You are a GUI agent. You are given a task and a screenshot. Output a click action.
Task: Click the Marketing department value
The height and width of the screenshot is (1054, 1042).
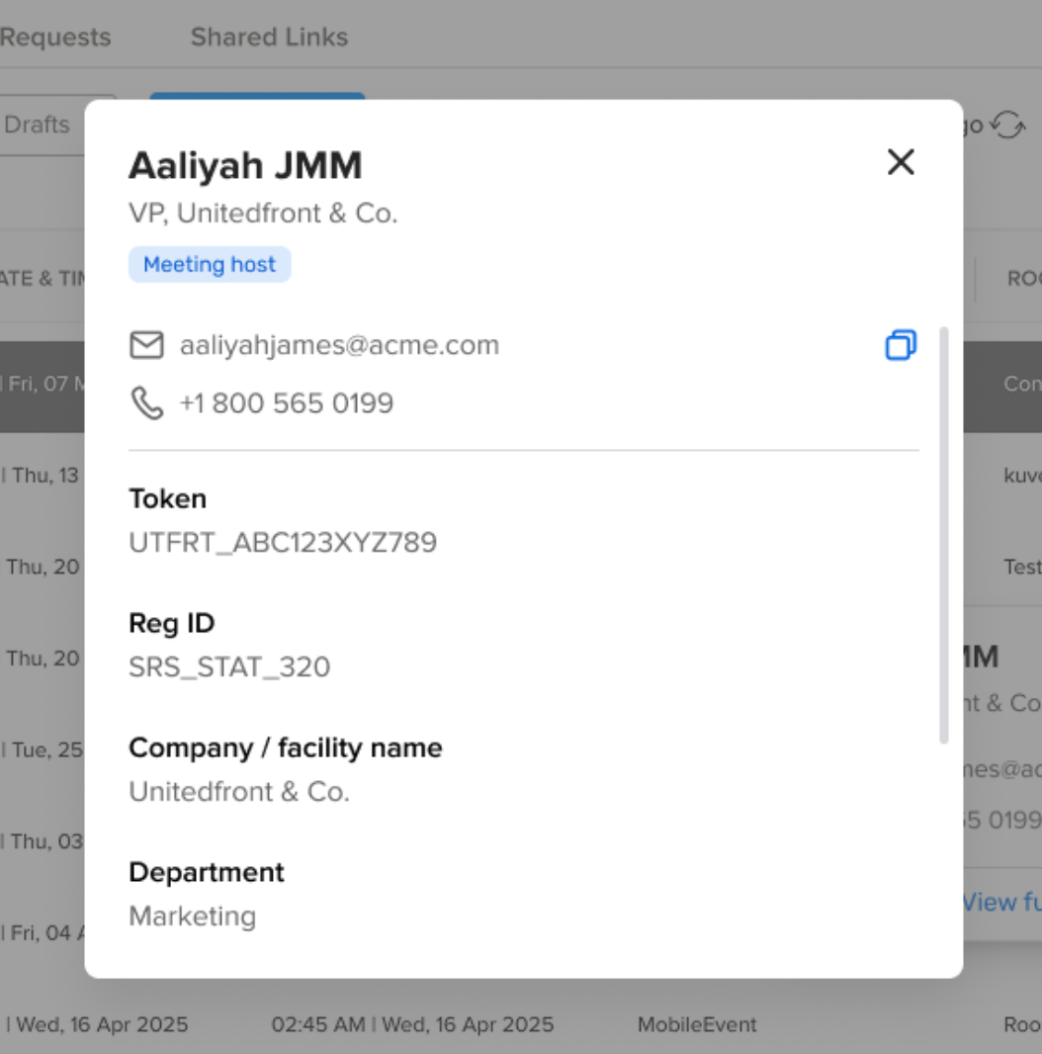coord(193,917)
